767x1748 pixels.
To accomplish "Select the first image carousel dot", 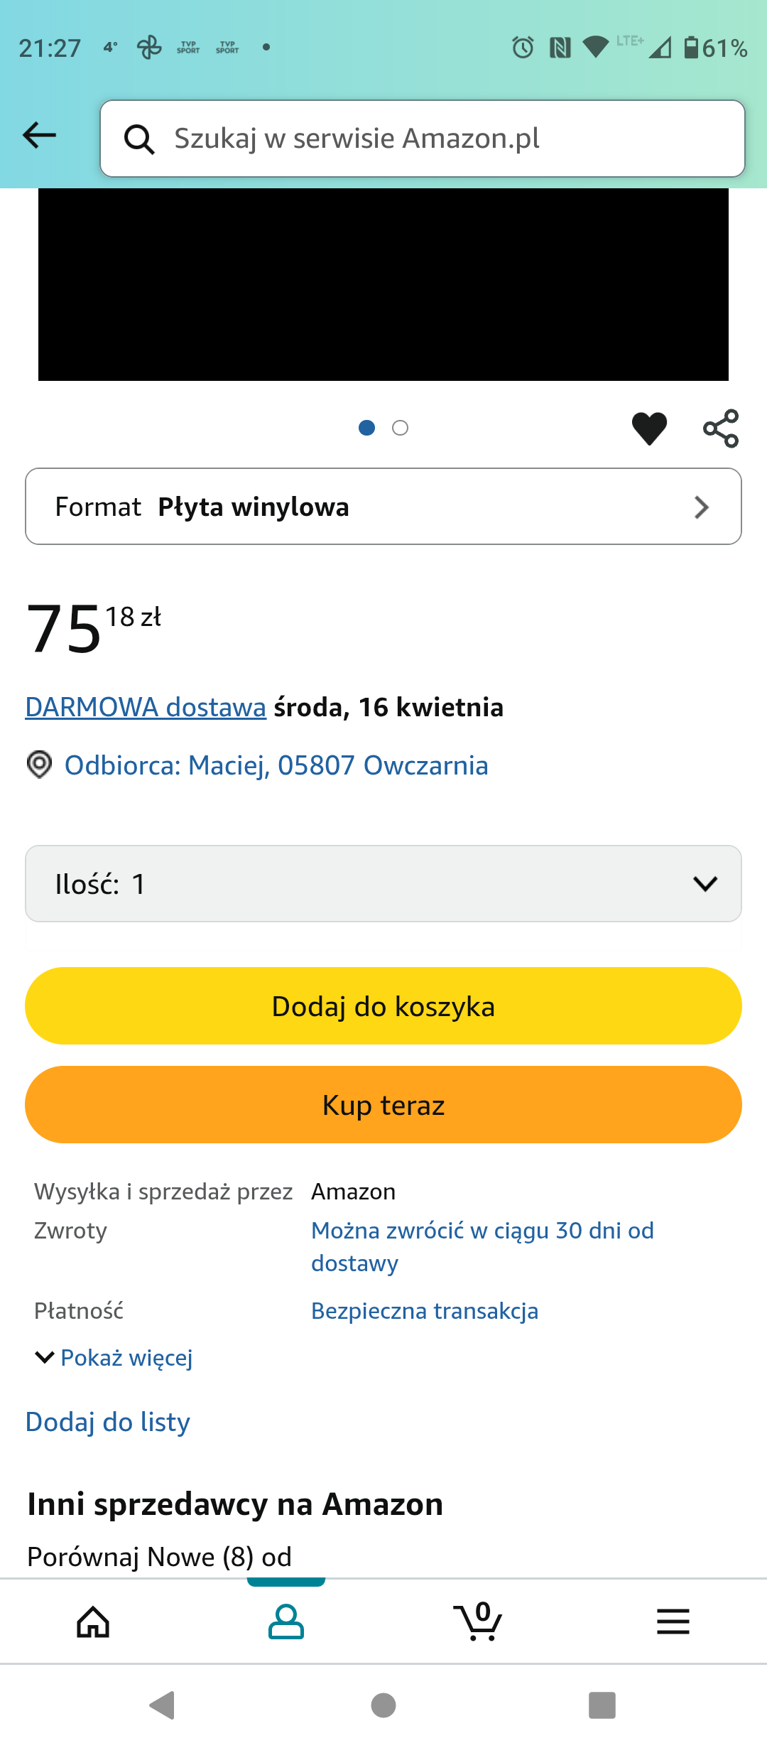I will pos(366,428).
